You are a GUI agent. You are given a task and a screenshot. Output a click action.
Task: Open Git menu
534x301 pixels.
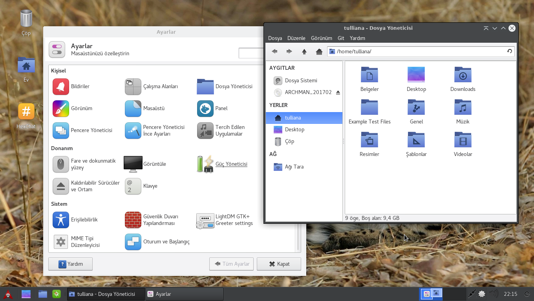341,38
